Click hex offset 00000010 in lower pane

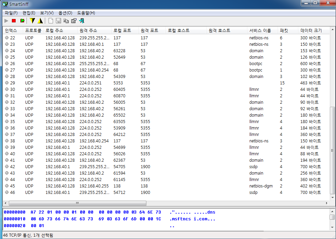click(x=15, y=219)
